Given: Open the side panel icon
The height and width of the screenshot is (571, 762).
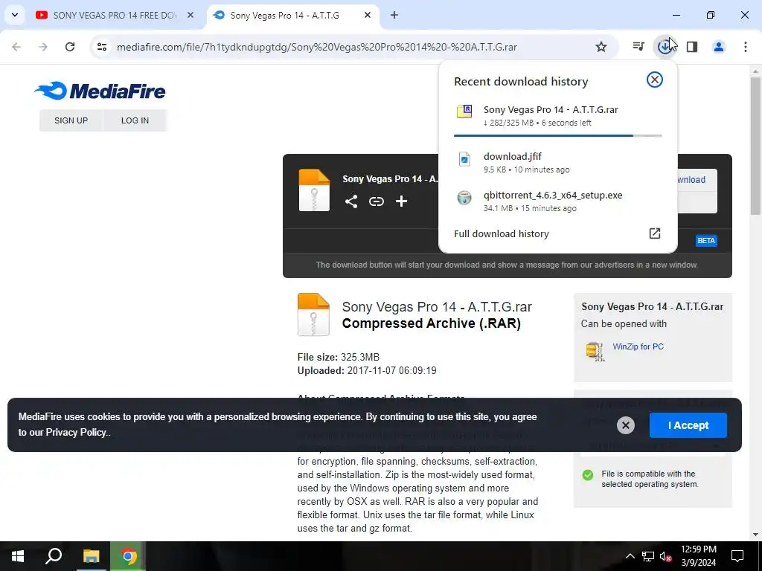Looking at the screenshot, I should (692, 47).
